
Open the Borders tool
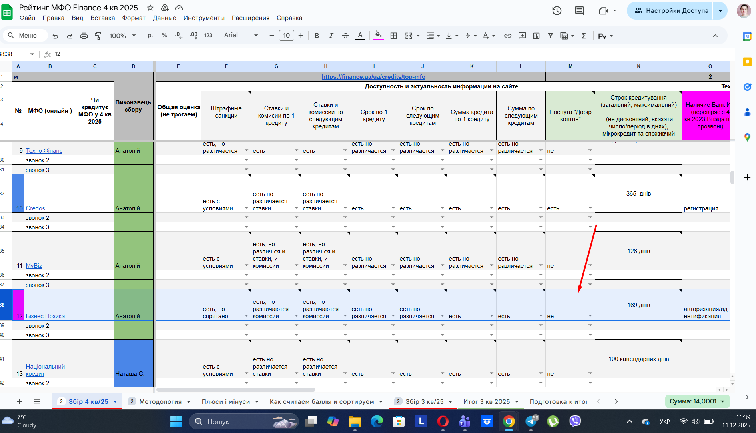tap(394, 36)
